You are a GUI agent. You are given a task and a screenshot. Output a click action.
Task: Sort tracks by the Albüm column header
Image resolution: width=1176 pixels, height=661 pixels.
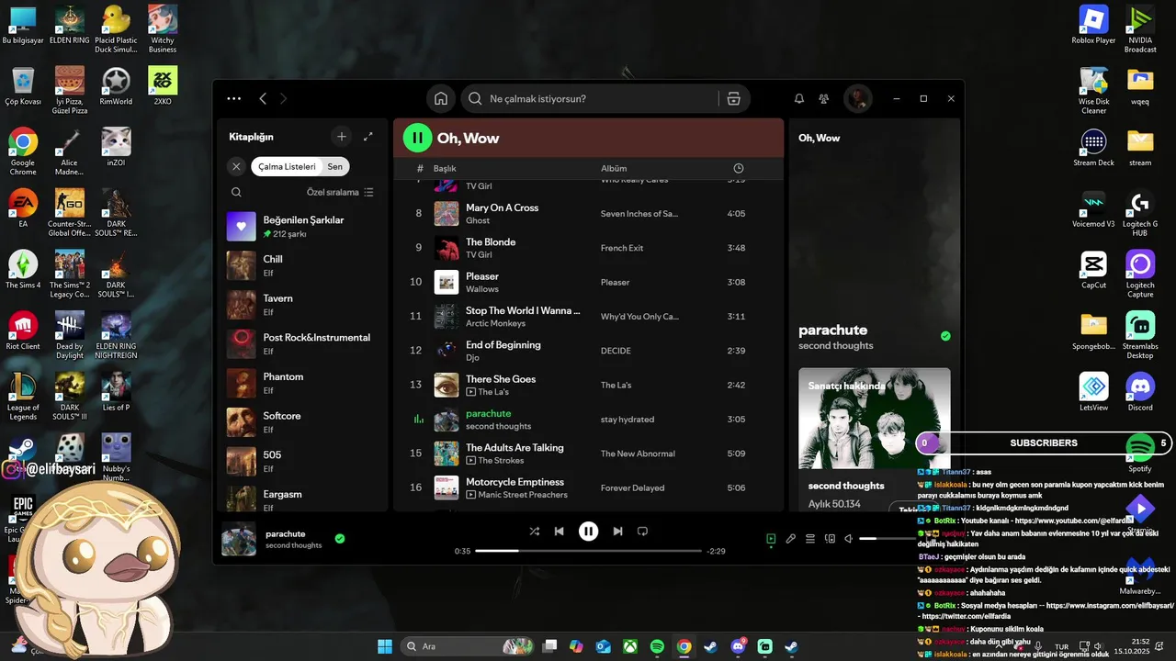614,169
